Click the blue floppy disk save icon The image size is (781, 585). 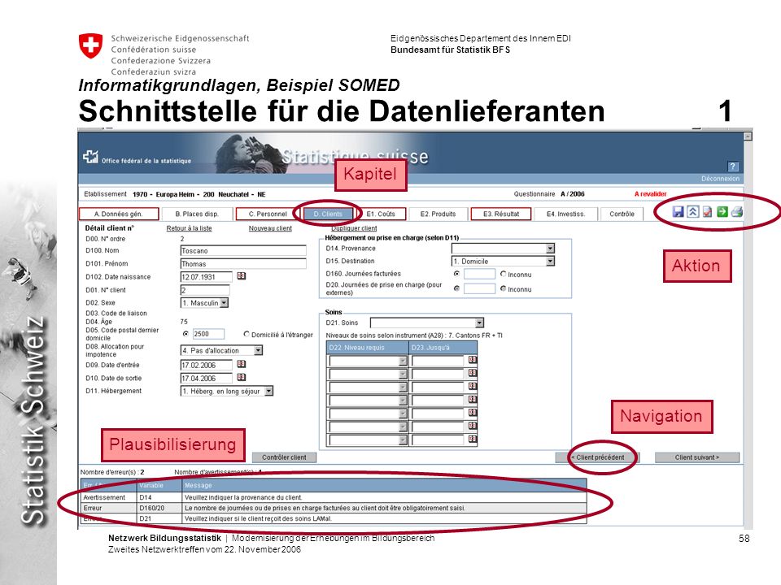coord(678,212)
